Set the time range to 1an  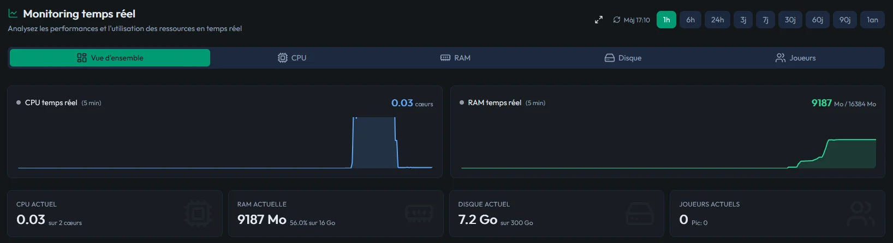click(873, 20)
